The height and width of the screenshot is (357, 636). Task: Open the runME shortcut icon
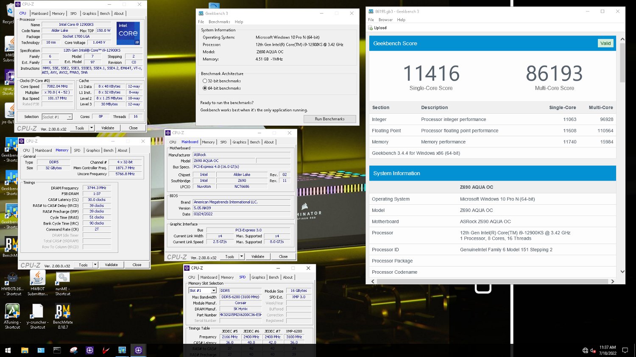point(63,283)
